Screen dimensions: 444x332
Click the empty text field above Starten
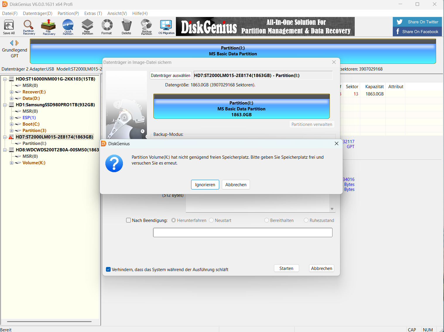click(243, 232)
